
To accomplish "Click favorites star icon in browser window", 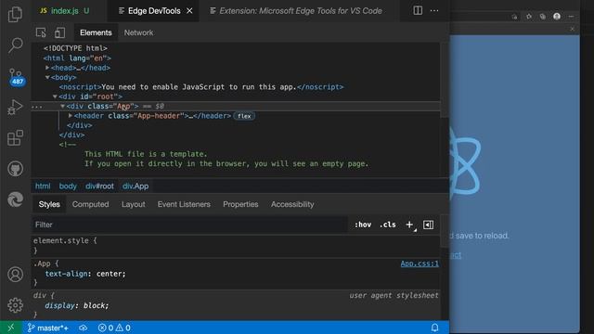I will pyautogui.click(x=528, y=17).
